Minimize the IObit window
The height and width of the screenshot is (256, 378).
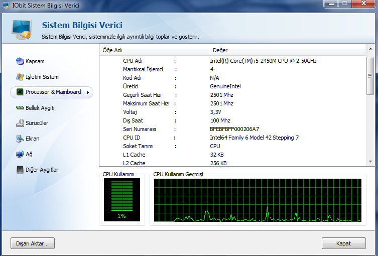[331, 4]
